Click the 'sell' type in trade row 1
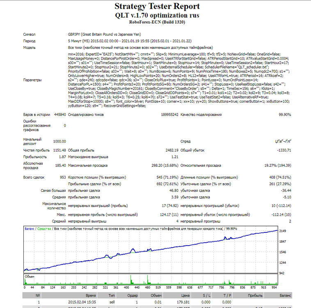 112,302
